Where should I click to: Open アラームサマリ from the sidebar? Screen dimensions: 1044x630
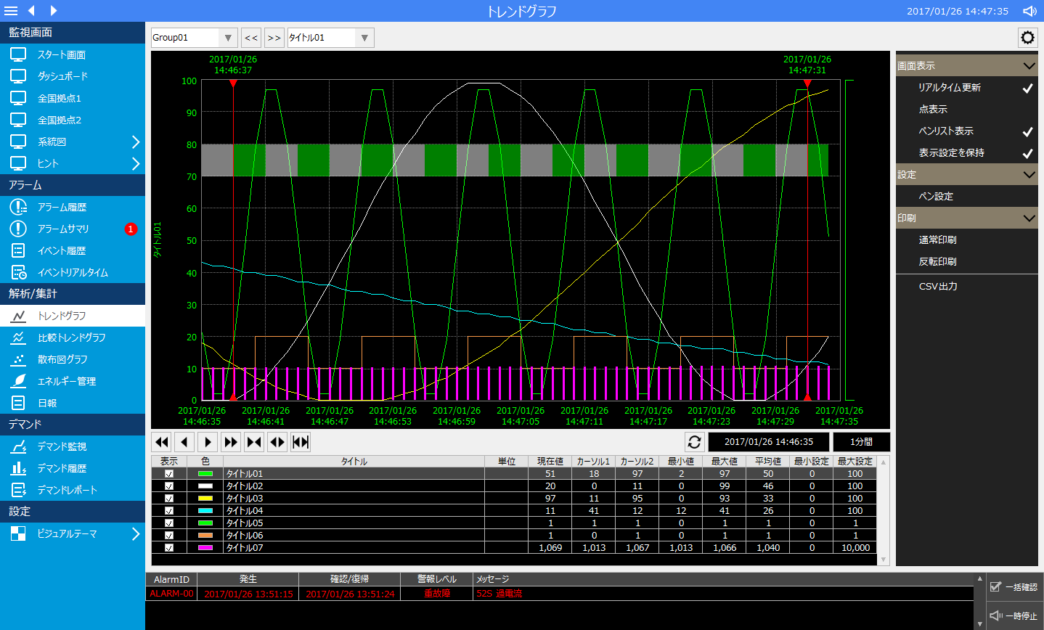click(63, 229)
